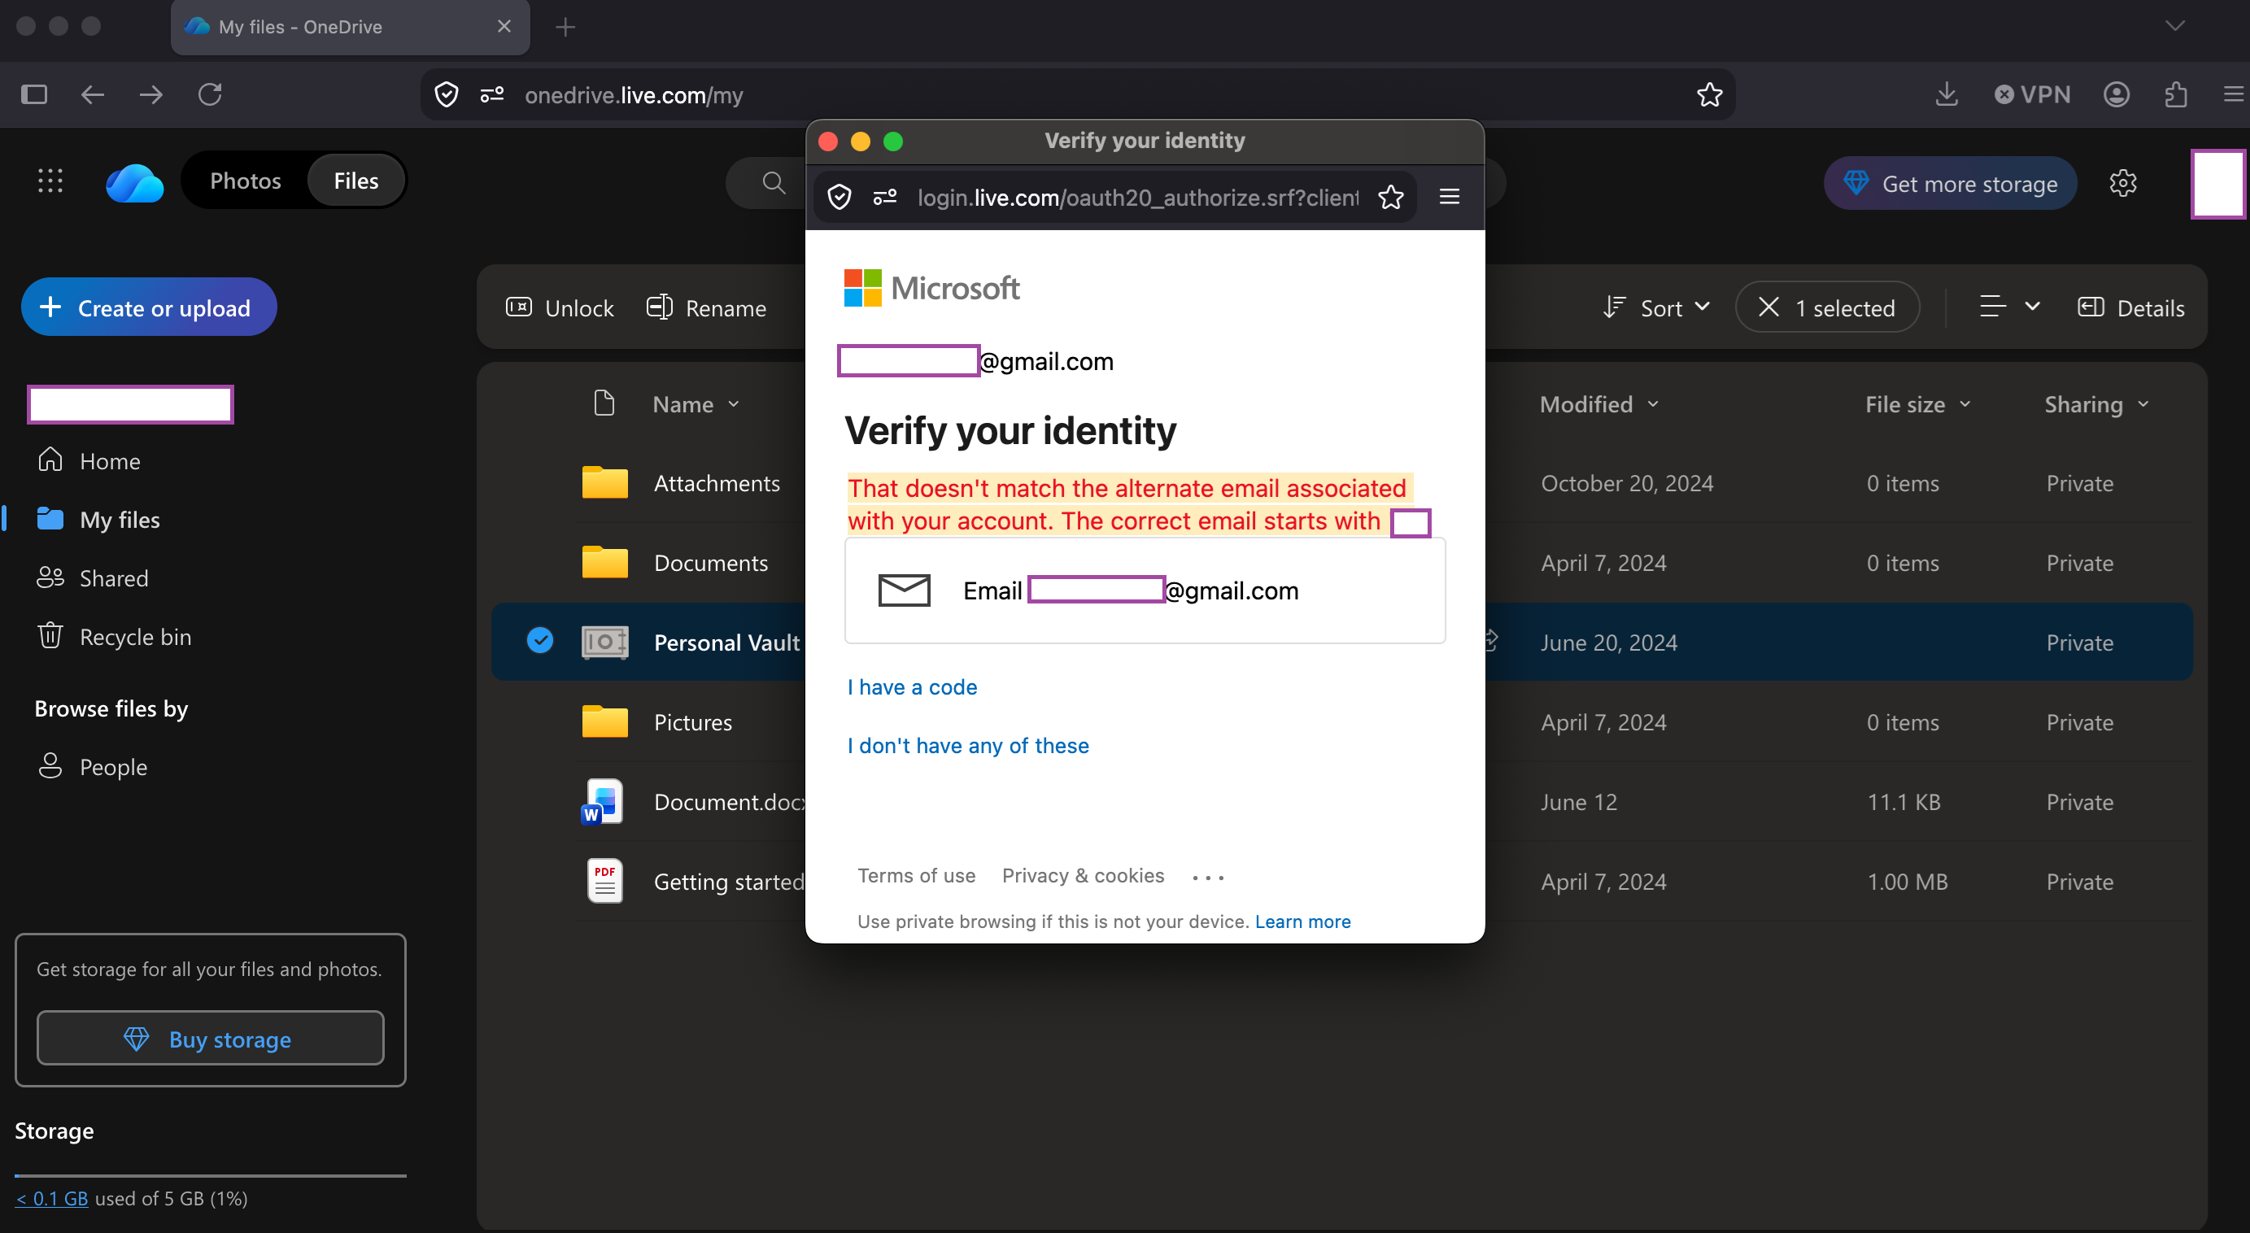
Task: Open the Recycle bin
Action: [115, 636]
